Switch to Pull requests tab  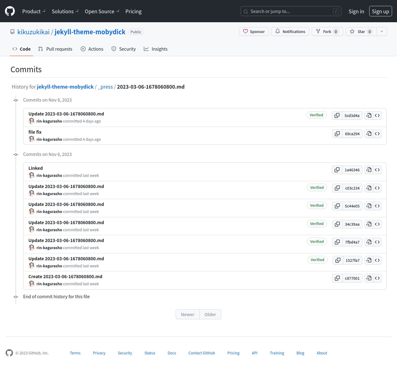(x=55, y=49)
